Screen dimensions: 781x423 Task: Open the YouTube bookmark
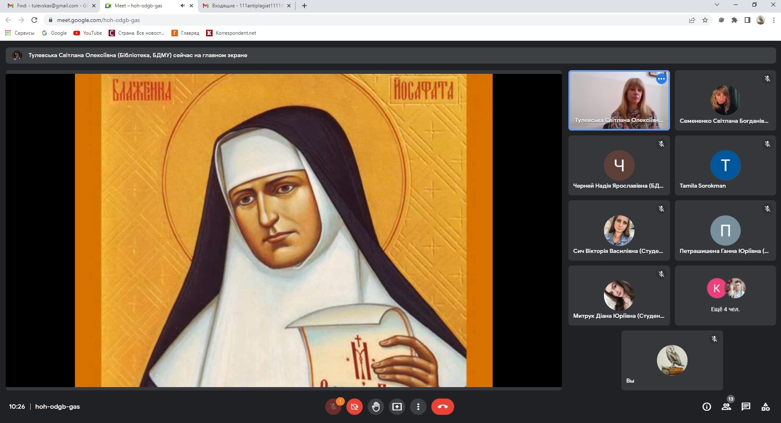pyautogui.click(x=88, y=33)
